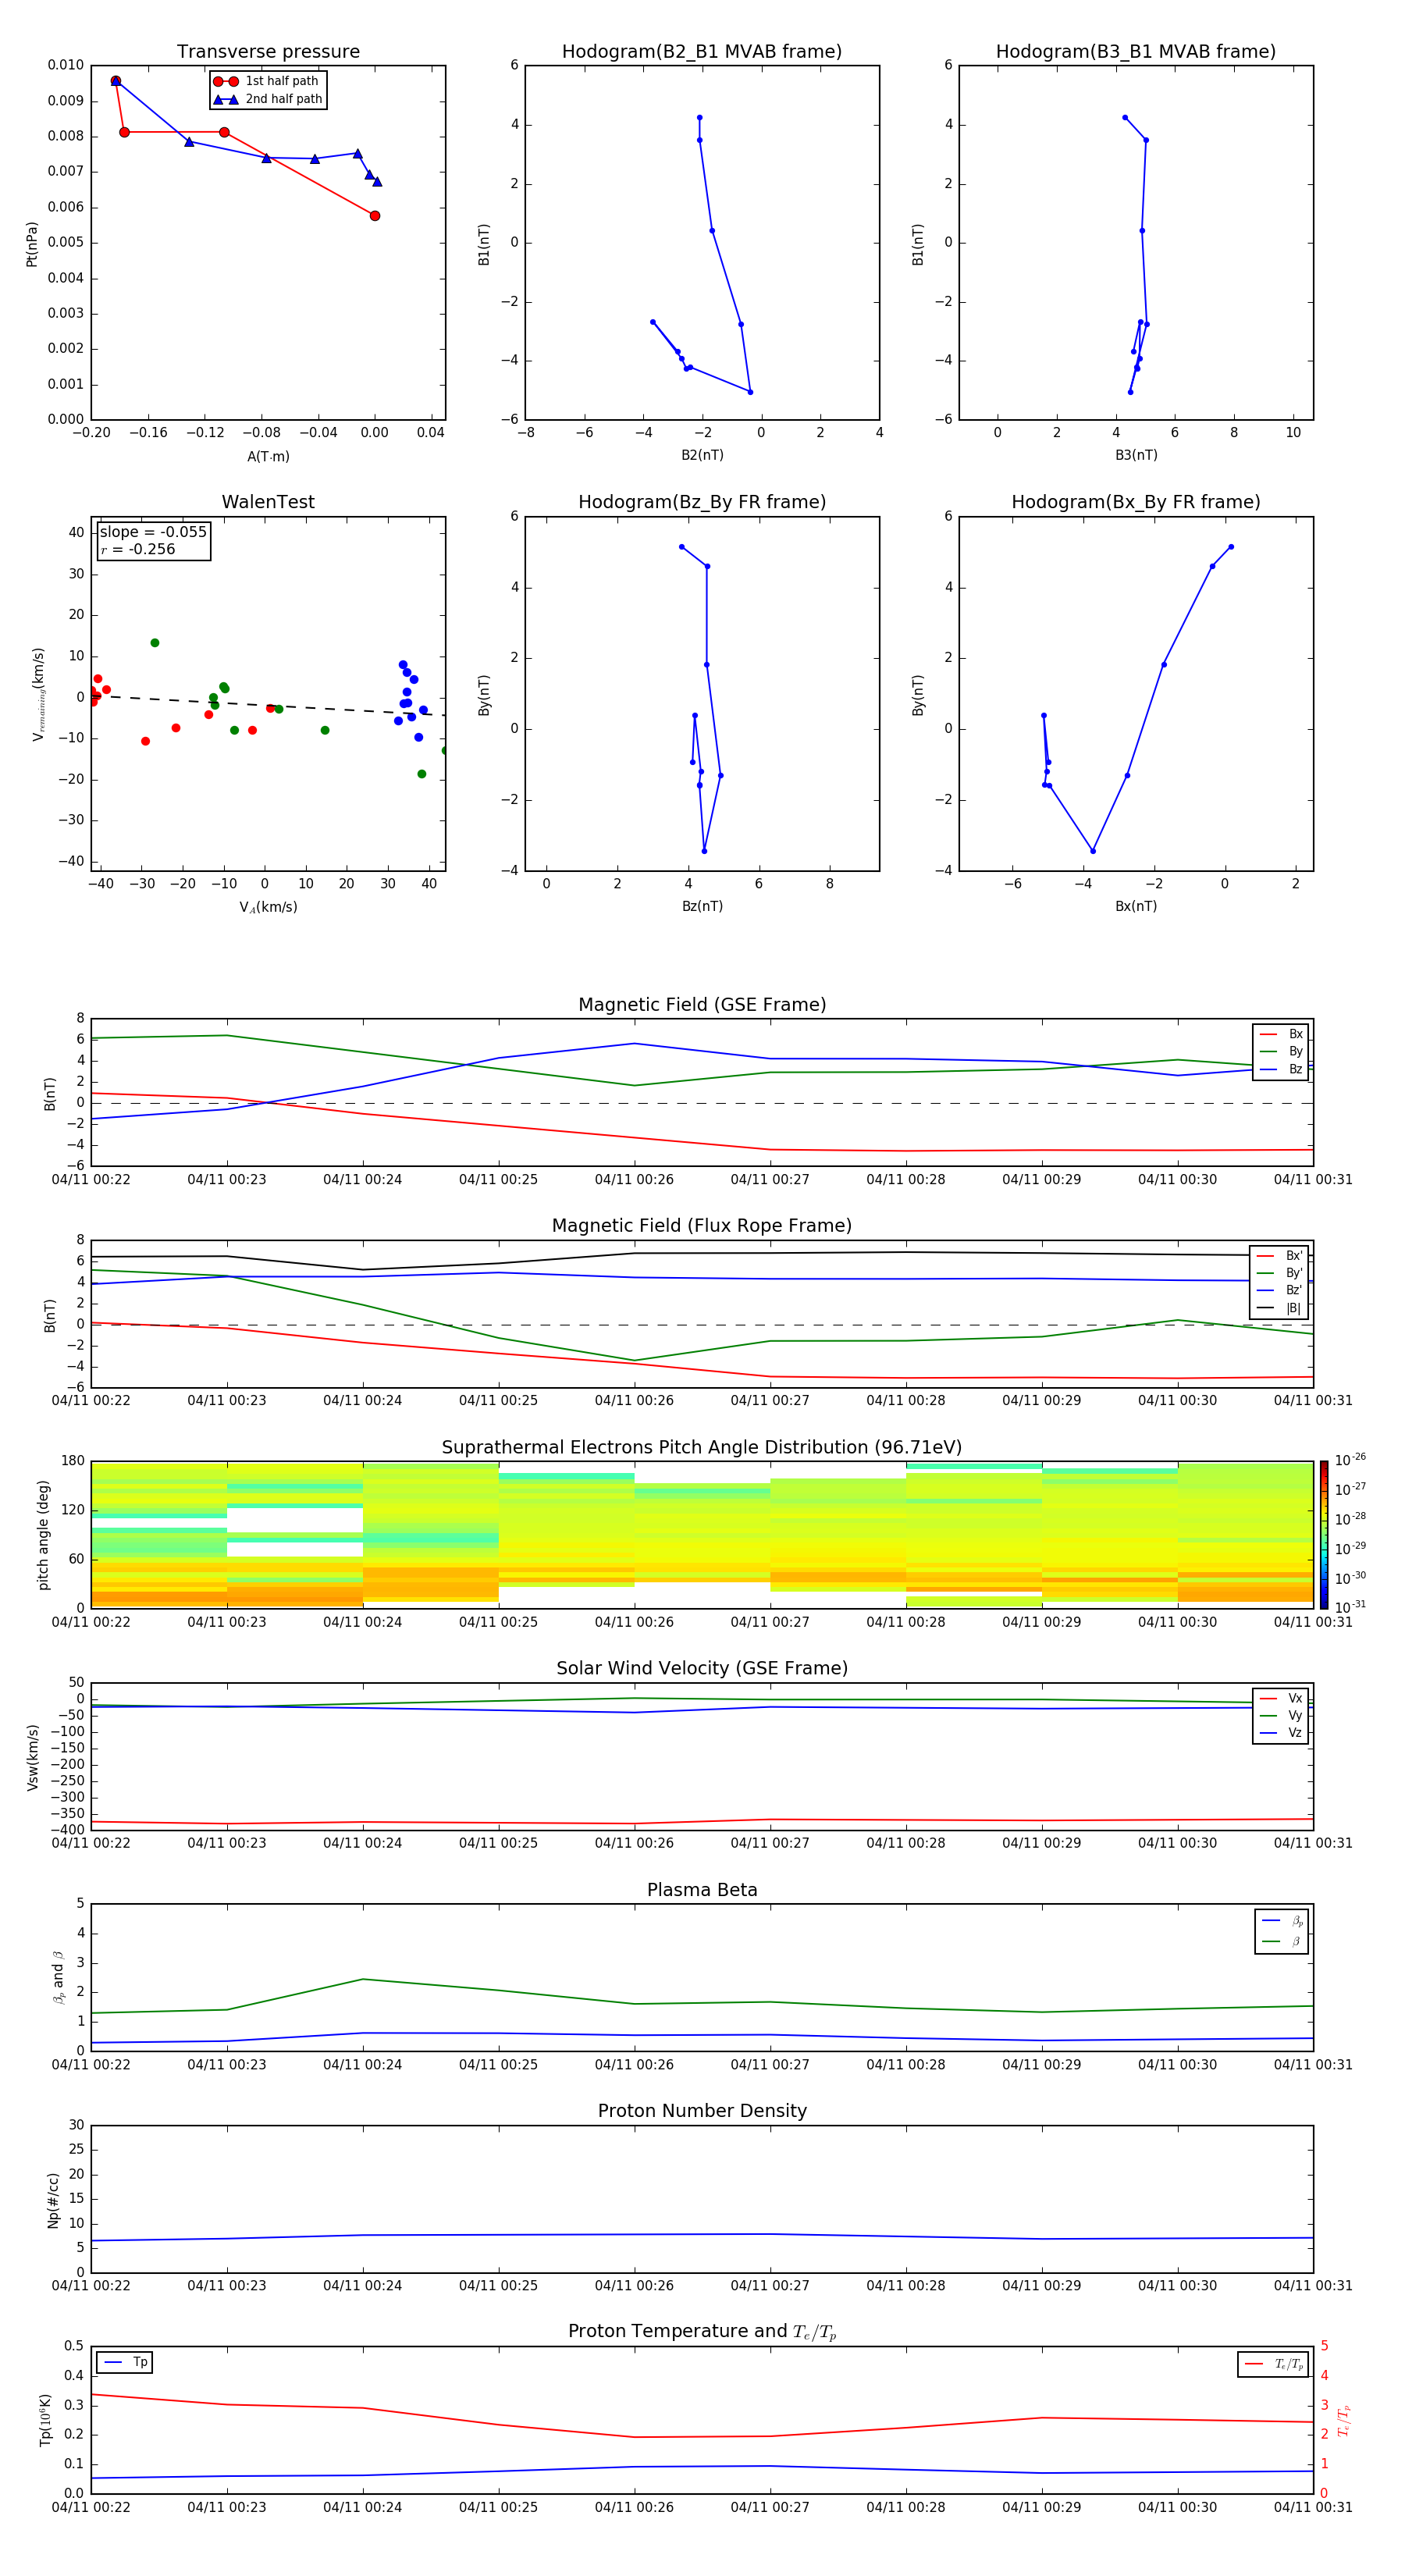The height and width of the screenshot is (2576, 1405).
Task: Click the "Np(#/cc)" y-axis label
Action: pos(53,2200)
